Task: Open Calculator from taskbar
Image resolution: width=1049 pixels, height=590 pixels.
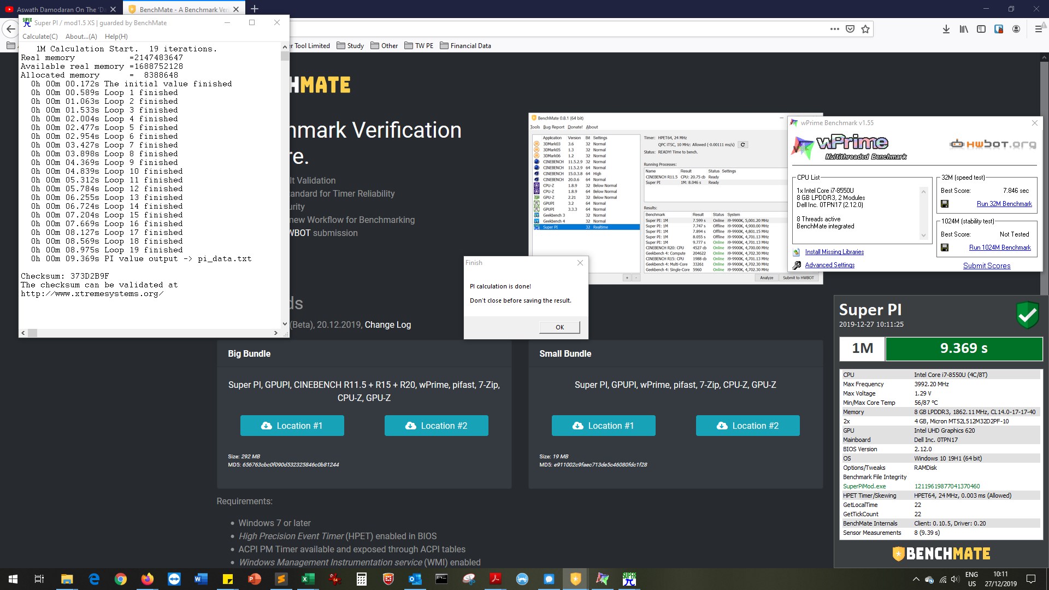Action: [362, 579]
